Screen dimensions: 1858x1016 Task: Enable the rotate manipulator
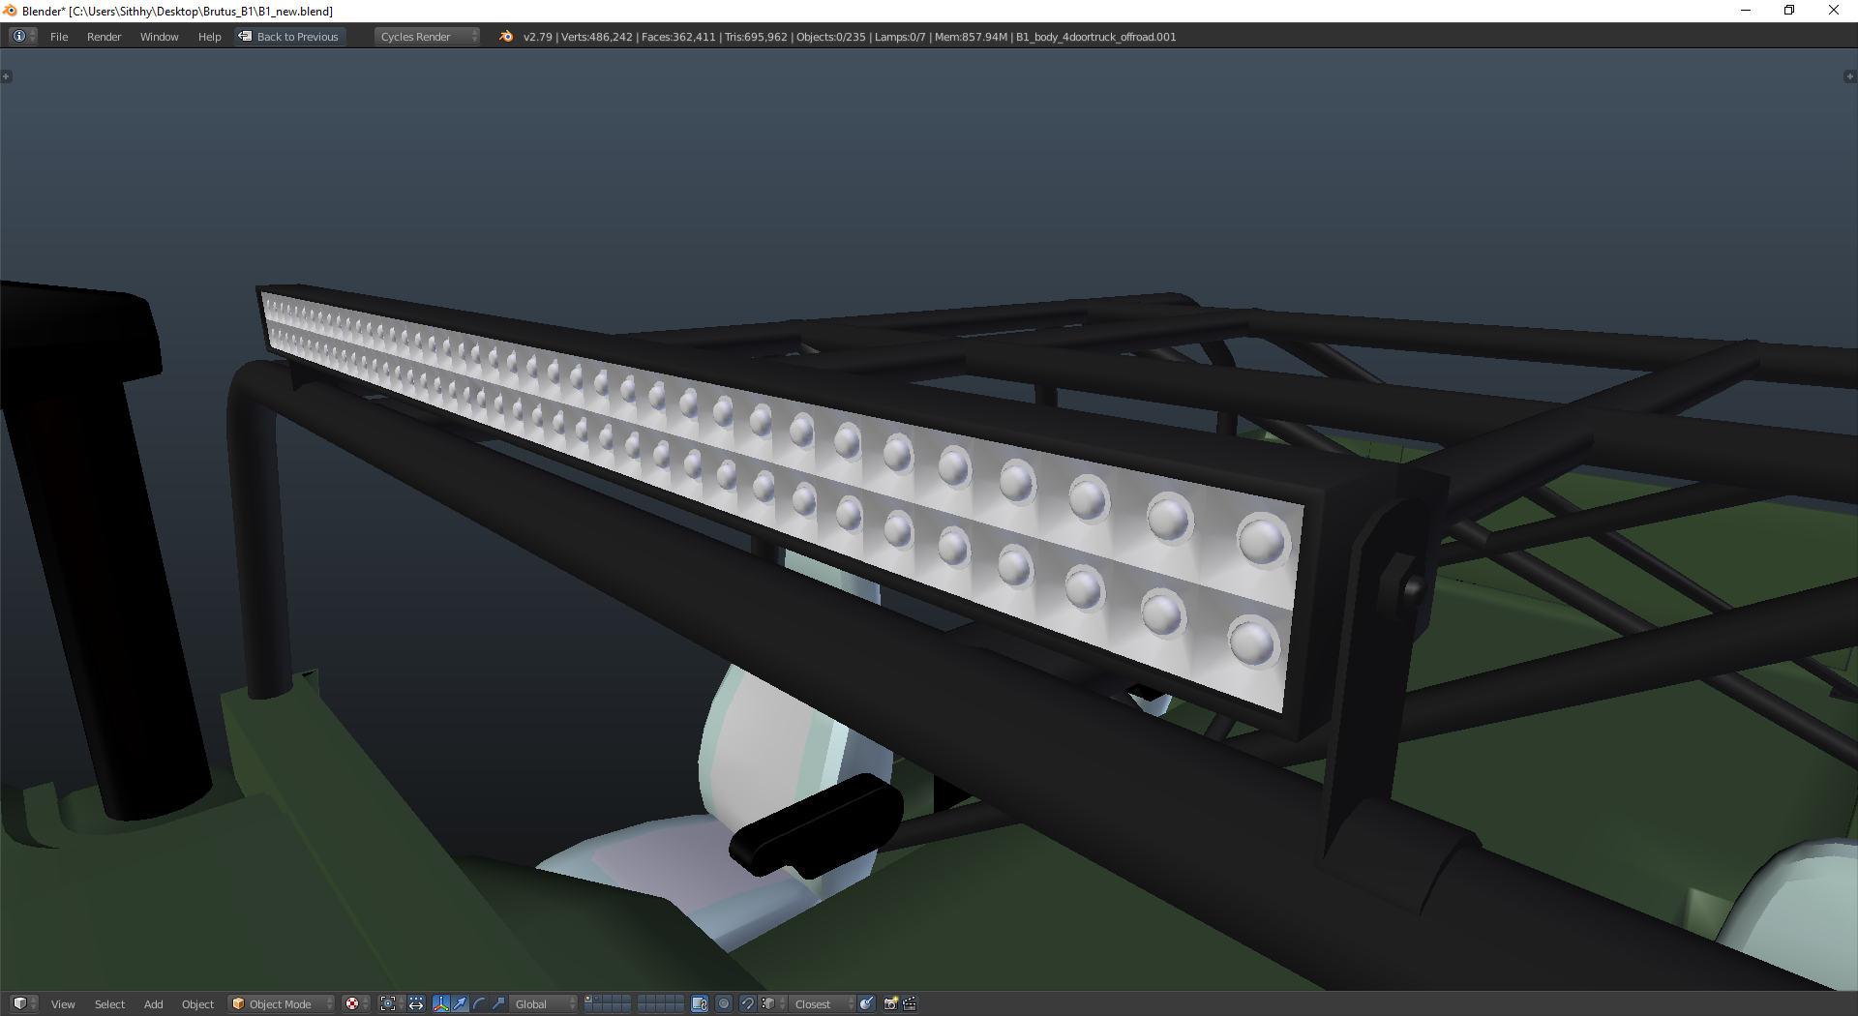(479, 1003)
